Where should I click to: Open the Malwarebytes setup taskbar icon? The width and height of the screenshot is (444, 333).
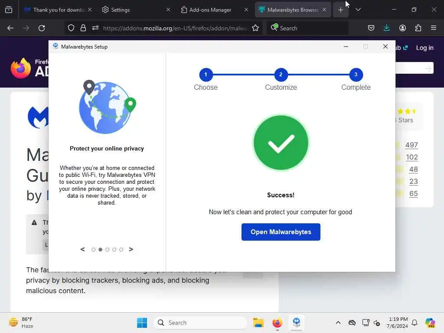point(297,322)
